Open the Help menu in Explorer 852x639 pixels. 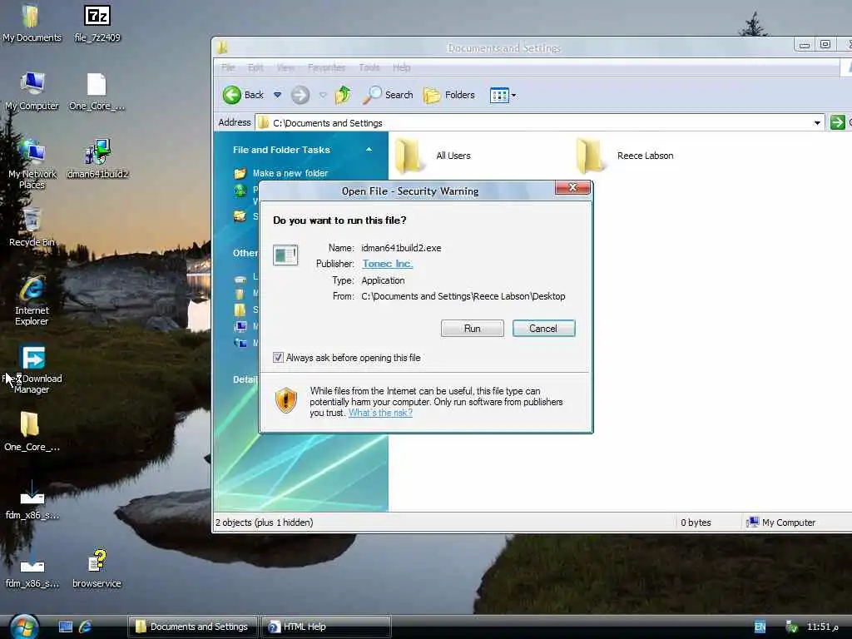click(401, 67)
